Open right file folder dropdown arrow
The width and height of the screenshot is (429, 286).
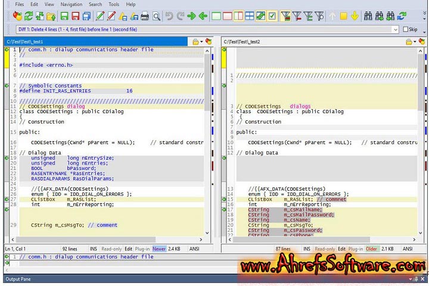pos(416,42)
